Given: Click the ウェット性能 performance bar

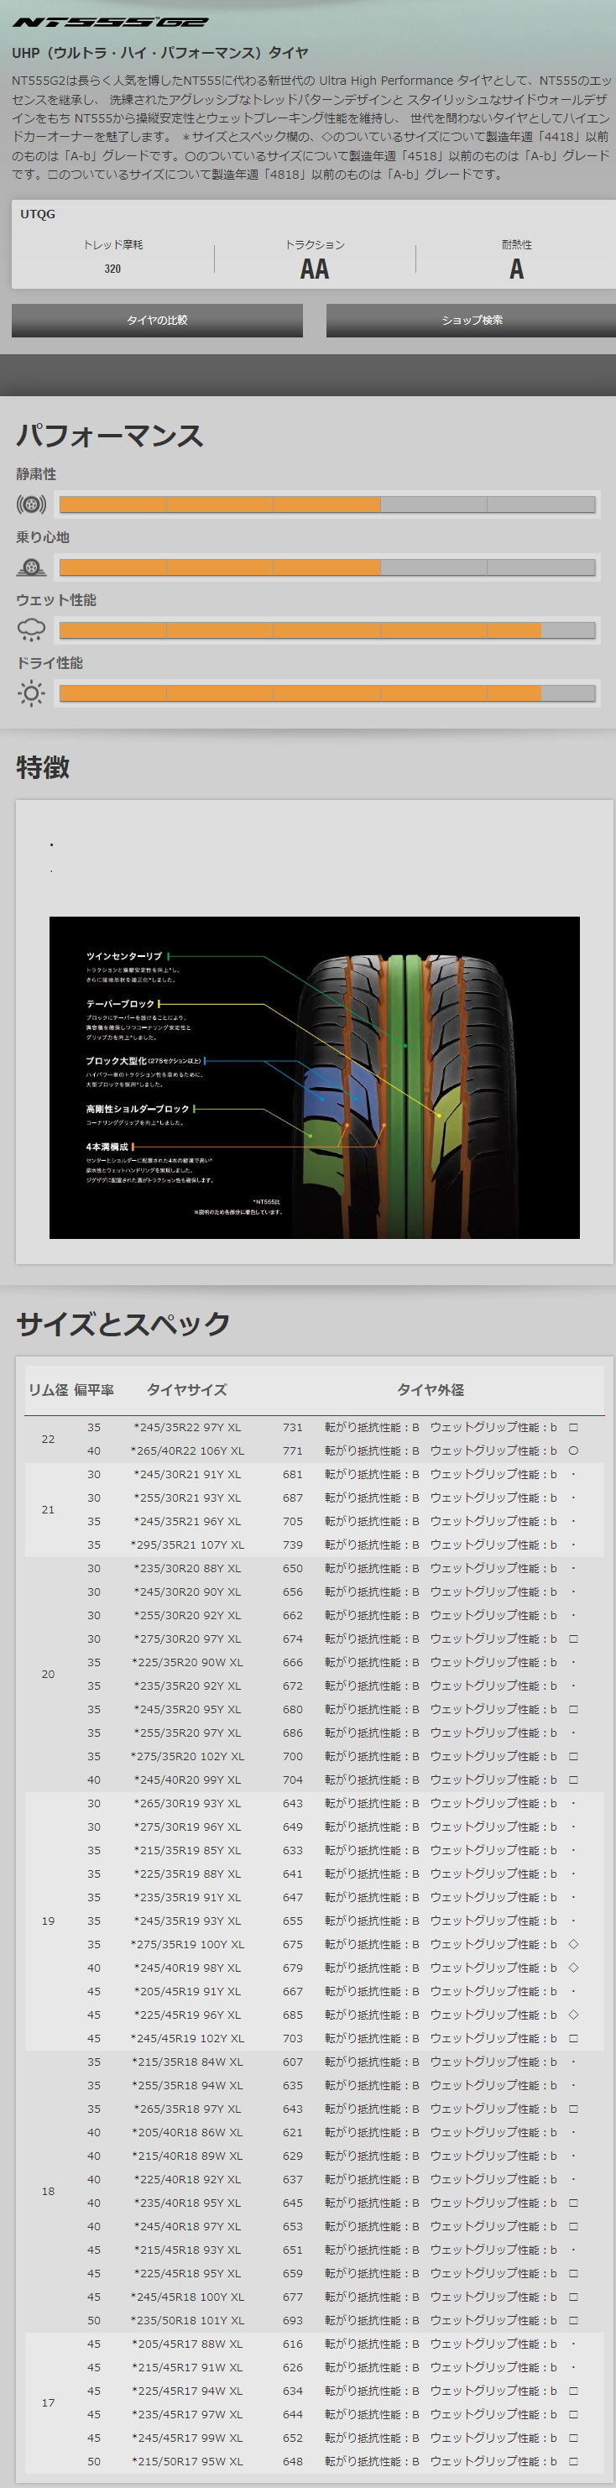Looking at the screenshot, I should click(x=327, y=630).
